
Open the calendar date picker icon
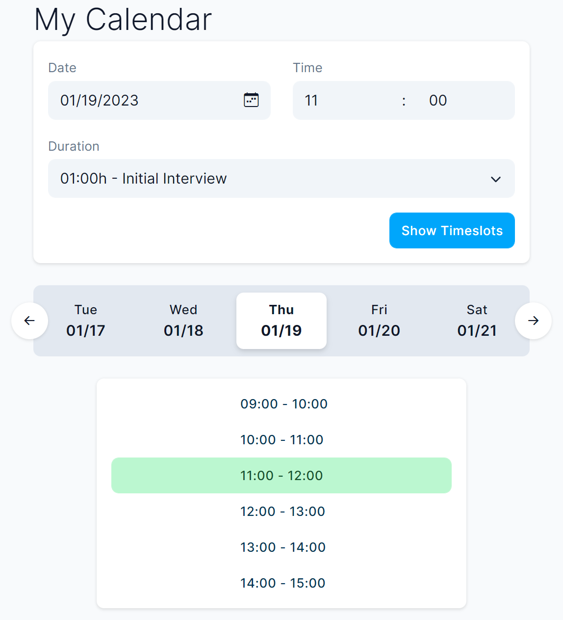pyautogui.click(x=251, y=100)
